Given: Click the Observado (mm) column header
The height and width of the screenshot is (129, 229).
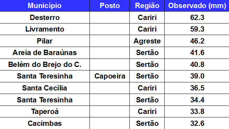Looking at the screenshot, I should coord(197,6).
